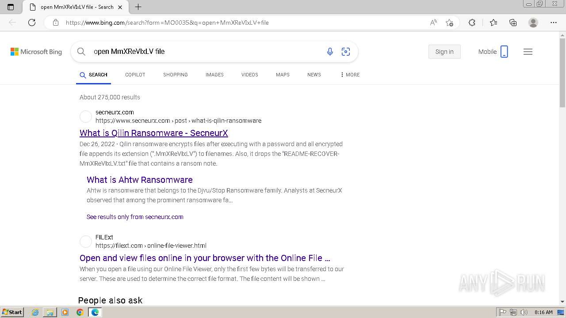The height and width of the screenshot is (318, 566).
Task: Switch to the VIDEOS tab
Action: pyautogui.click(x=250, y=75)
